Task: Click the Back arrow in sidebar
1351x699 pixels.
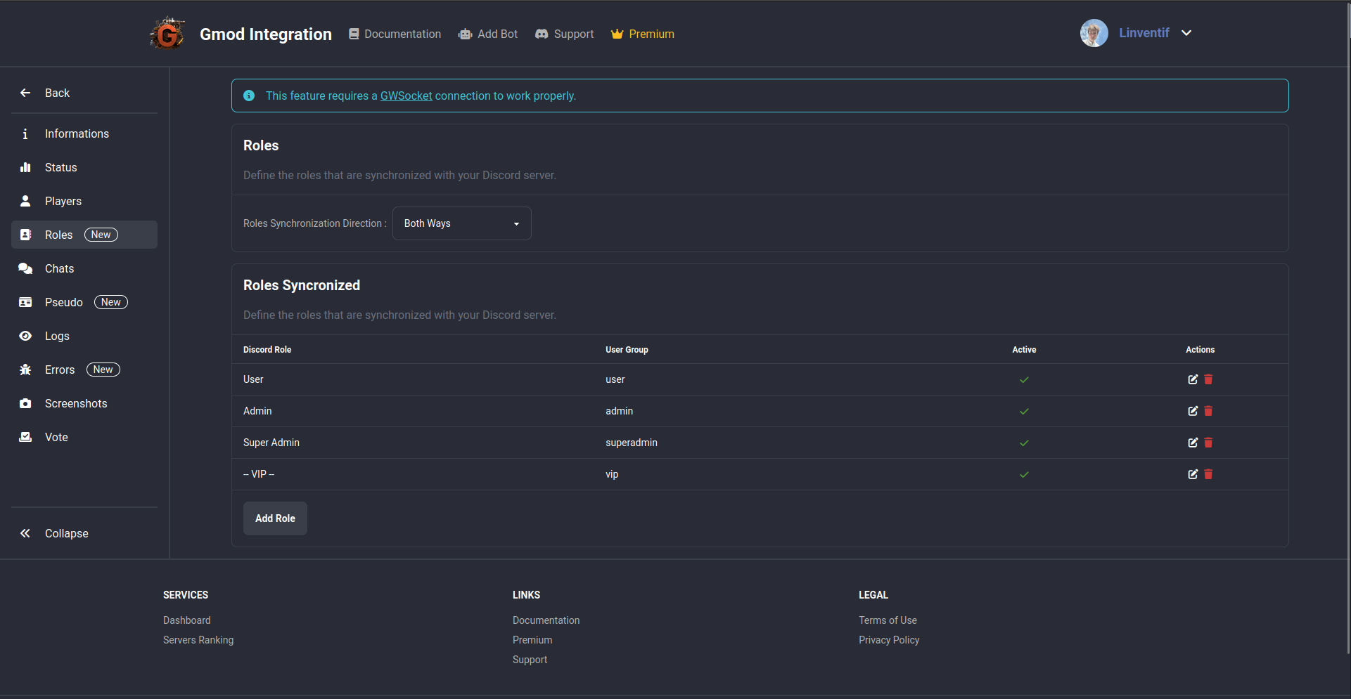Action: (25, 93)
